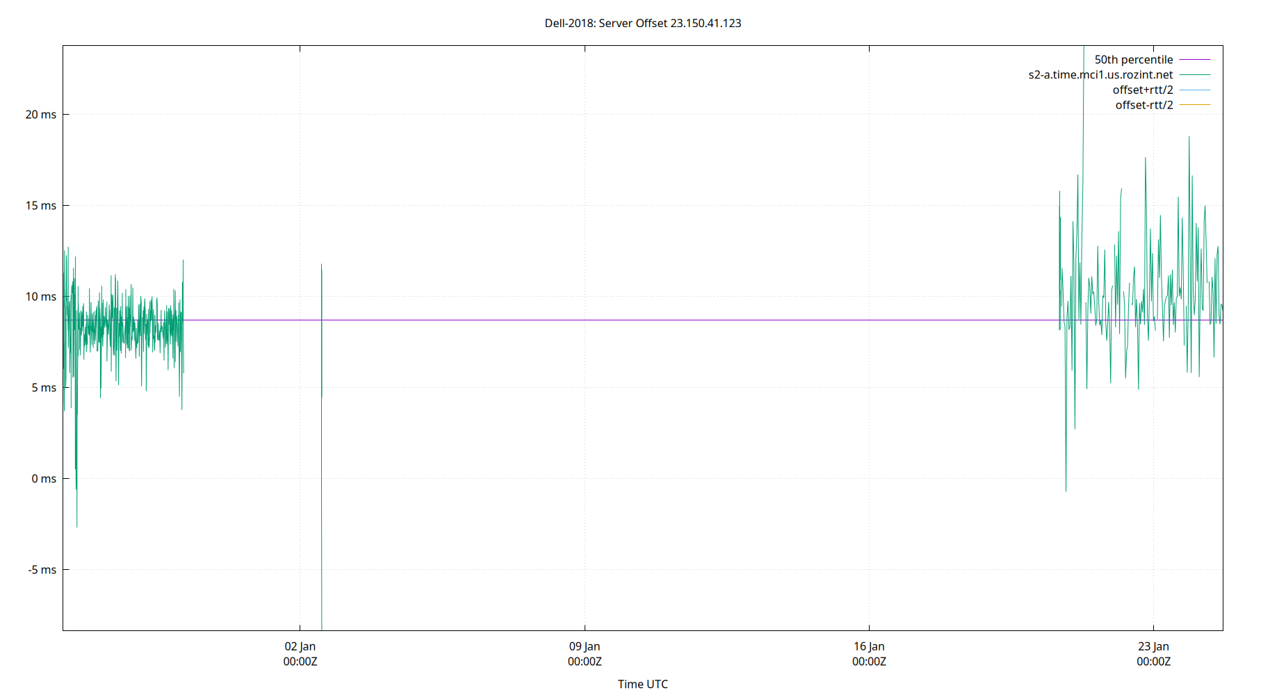Viewport: 1286px width, 695px height.
Task: Click the offset-rtt/2 legend label
Action: [1143, 104]
